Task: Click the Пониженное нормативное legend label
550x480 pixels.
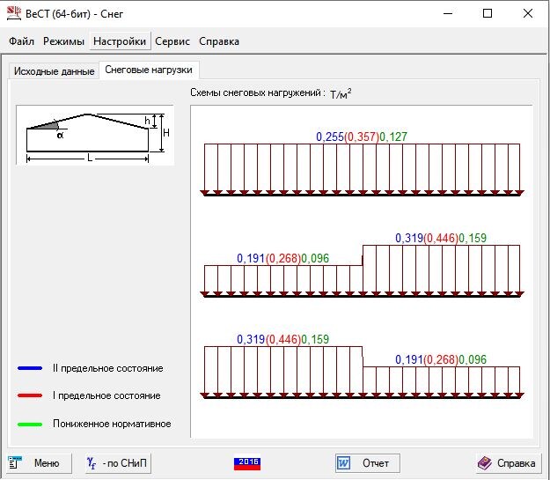Action: coord(112,424)
